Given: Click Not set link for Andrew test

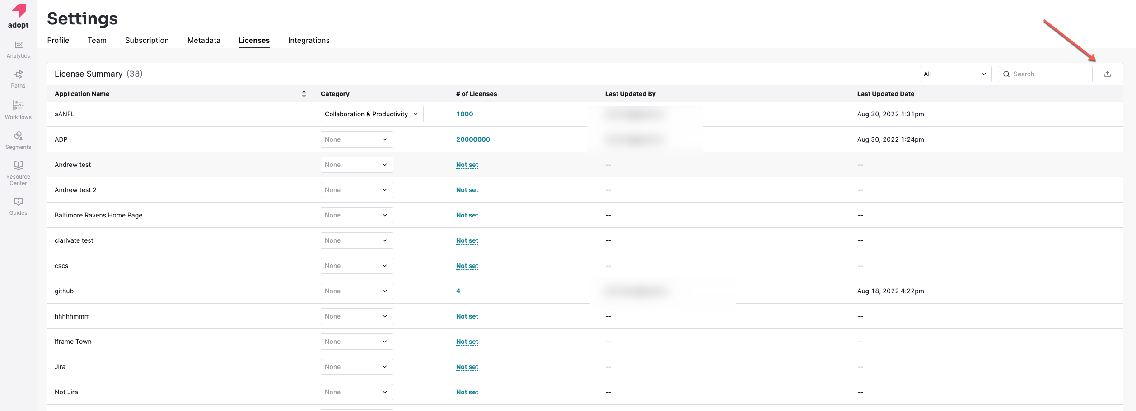Looking at the screenshot, I should [x=467, y=165].
